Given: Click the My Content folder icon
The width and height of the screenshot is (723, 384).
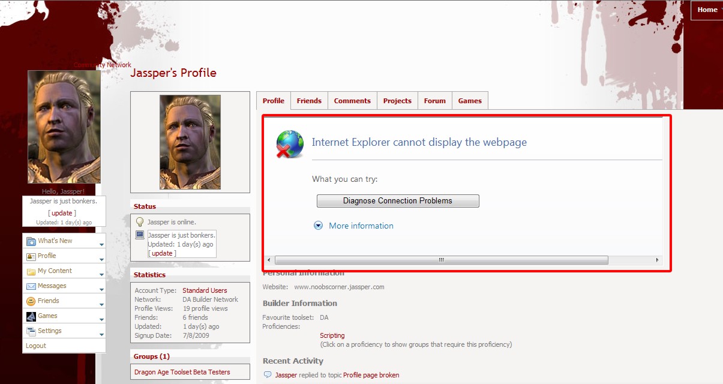Looking at the screenshot, I should 31,271.
